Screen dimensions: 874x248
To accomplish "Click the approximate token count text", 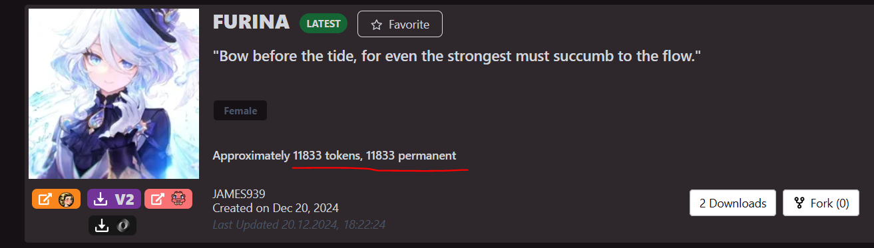I will [x=334, y=156].
